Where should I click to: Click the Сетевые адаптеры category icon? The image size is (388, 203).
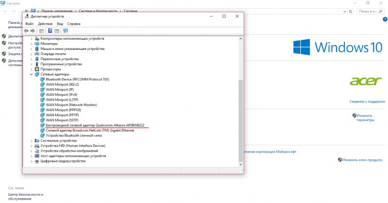click(x=37, y=75)
